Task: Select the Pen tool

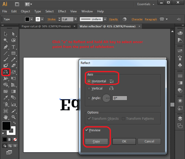Action: [6, 47]
